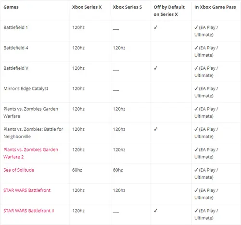The image size is (241, 225).
Task: Click the In Xbox Game Pass header
Action: (x=215, y=7)
